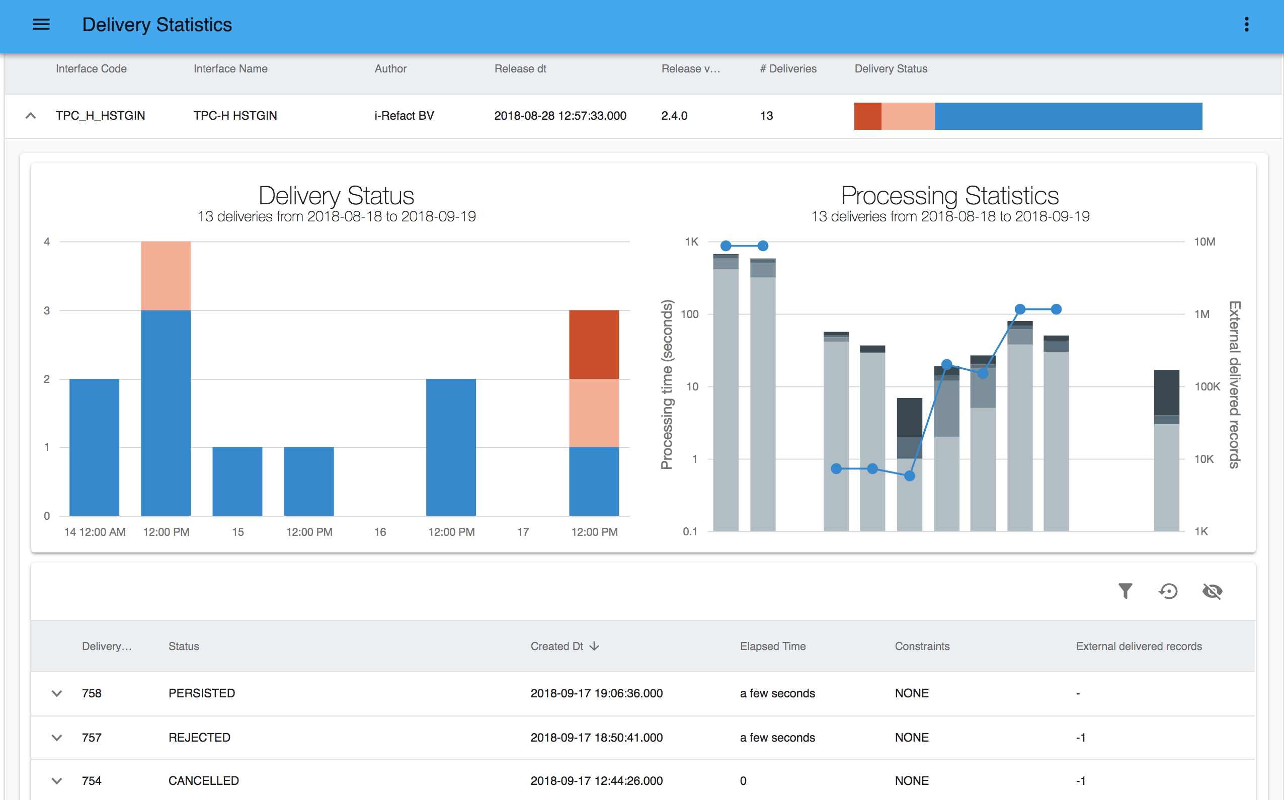Click the deliveries count 13 cell
The height and width of the screenshot is (800, 1284).
(x=766, y=115)
